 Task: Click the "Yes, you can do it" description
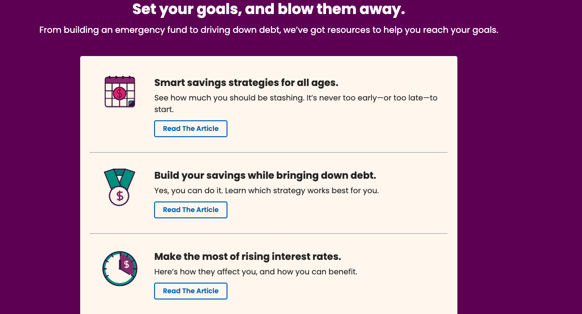[266, 191]
